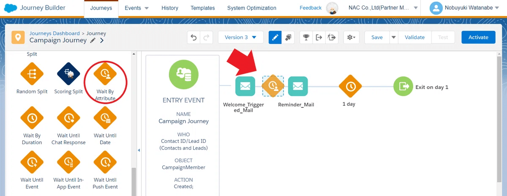
Task: Open the History tab
Action: [x=170, y=8]
